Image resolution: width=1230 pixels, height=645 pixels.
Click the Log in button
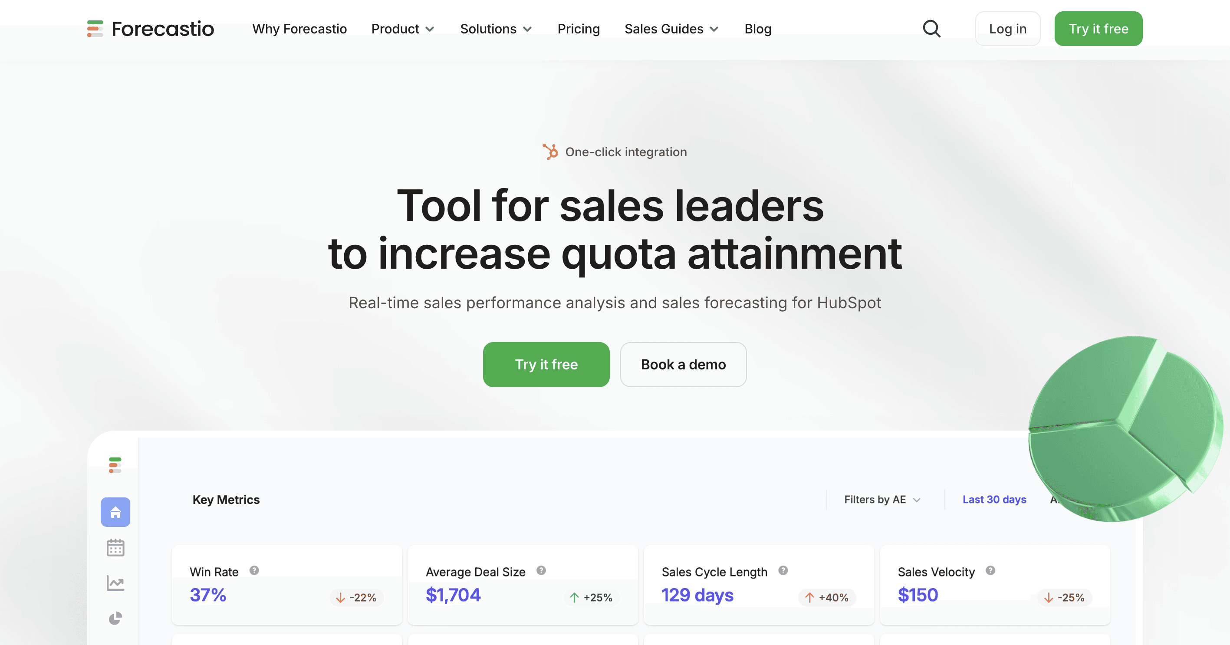tap(1007, 29)
